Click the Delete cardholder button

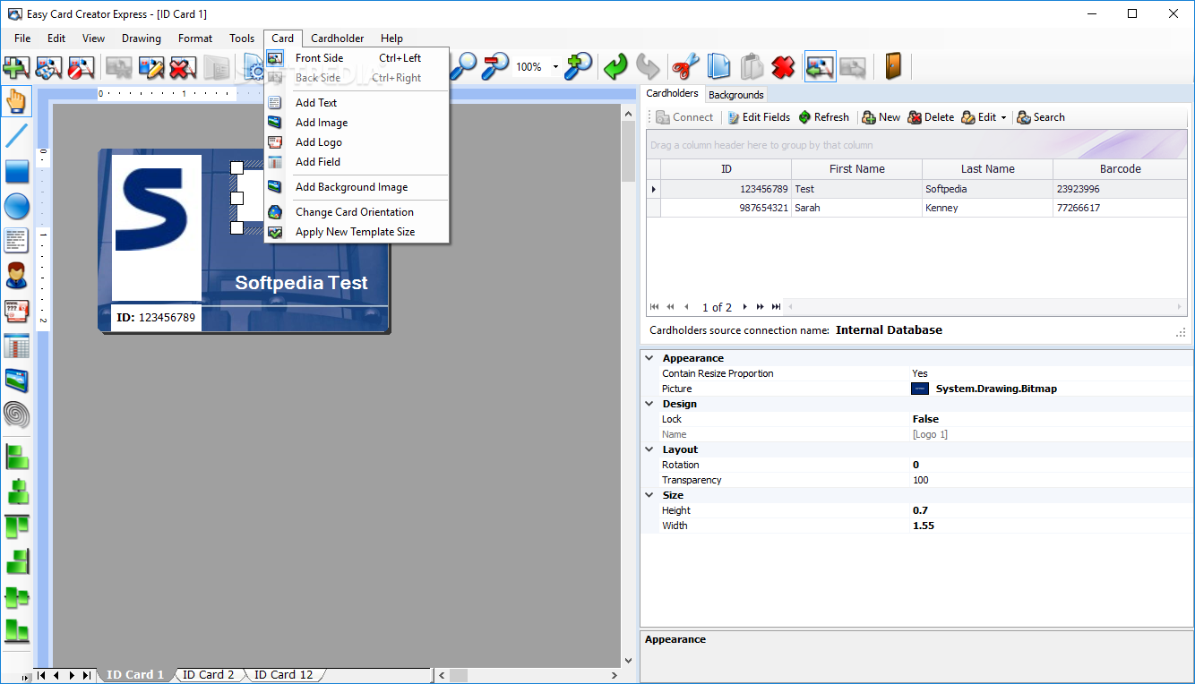coord(931,117)
